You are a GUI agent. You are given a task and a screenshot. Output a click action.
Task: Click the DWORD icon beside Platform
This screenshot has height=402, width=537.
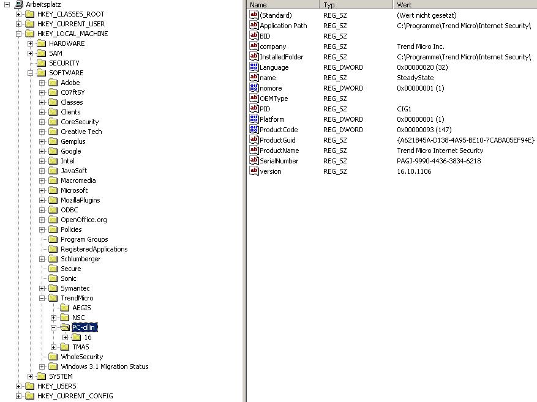pos(253,119)
